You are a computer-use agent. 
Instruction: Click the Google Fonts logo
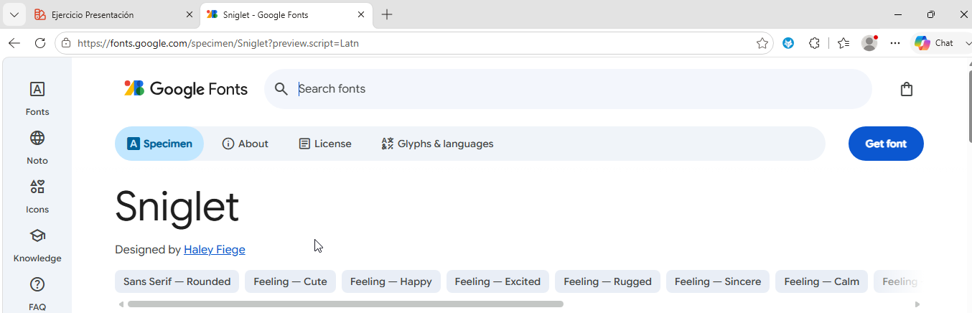click(186, 89)
